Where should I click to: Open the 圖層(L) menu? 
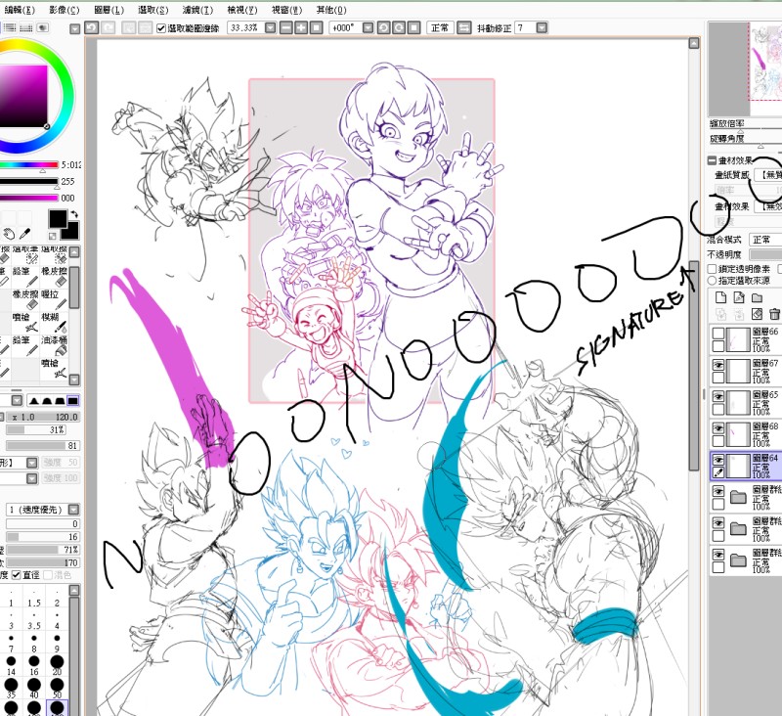coord(109,10)
